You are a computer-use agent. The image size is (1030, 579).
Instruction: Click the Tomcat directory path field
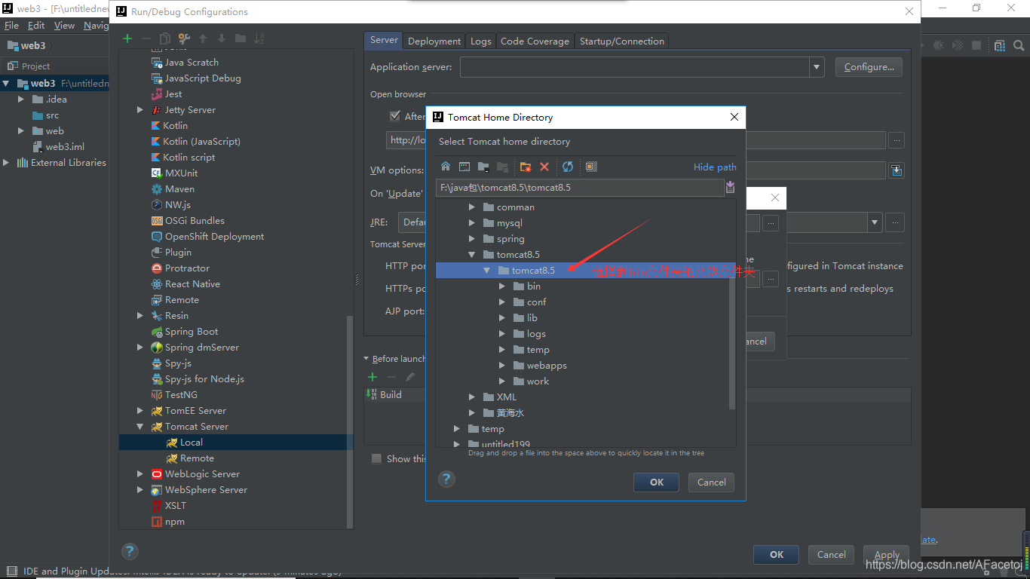coord(580,187)
